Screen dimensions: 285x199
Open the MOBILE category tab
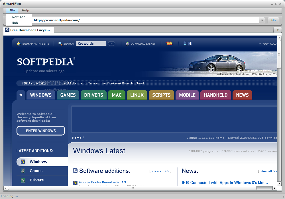click(x=187, y=95)
